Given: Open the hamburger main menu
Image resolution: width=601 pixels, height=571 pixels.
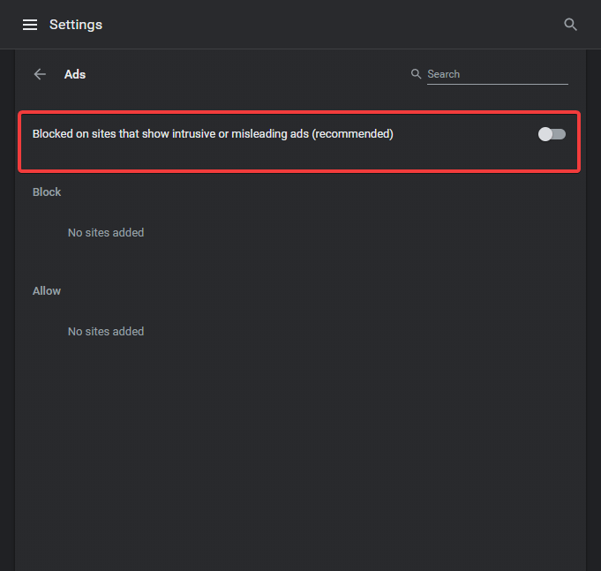Looking at the screenshot, I should click(x=30, y=25).
